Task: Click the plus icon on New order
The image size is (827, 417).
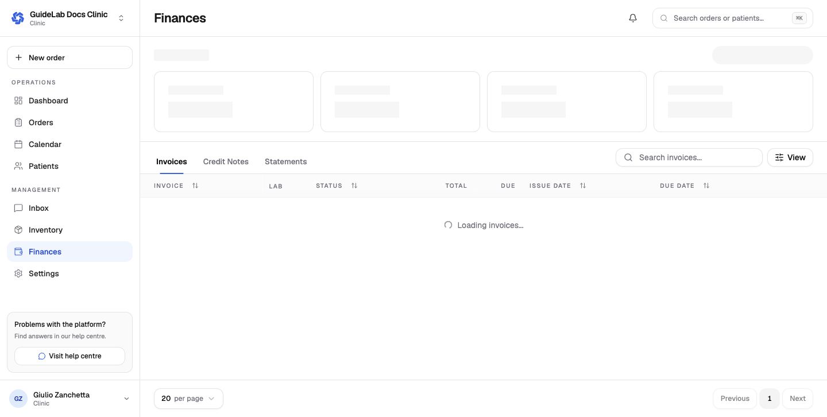Action: pyautogui.click(x=18, y=57)
